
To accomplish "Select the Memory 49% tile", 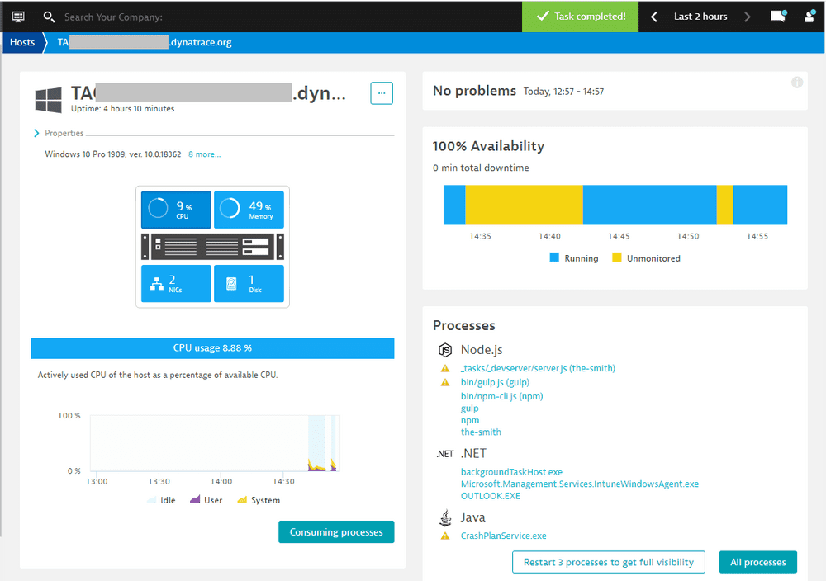I will coord(249,210).
